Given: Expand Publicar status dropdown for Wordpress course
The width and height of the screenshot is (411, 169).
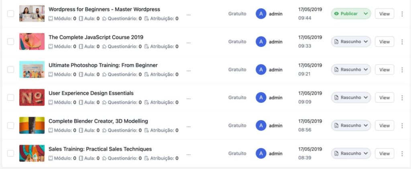Looking at the screenshot, I should (x=351, y=14).
